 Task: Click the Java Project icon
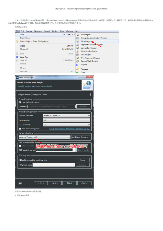(78, 54)
